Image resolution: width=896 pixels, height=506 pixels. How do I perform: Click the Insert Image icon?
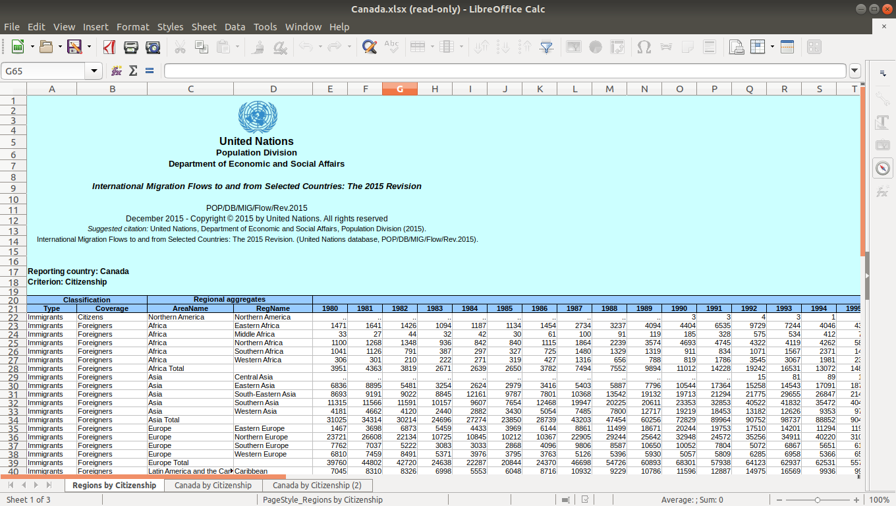574,47
